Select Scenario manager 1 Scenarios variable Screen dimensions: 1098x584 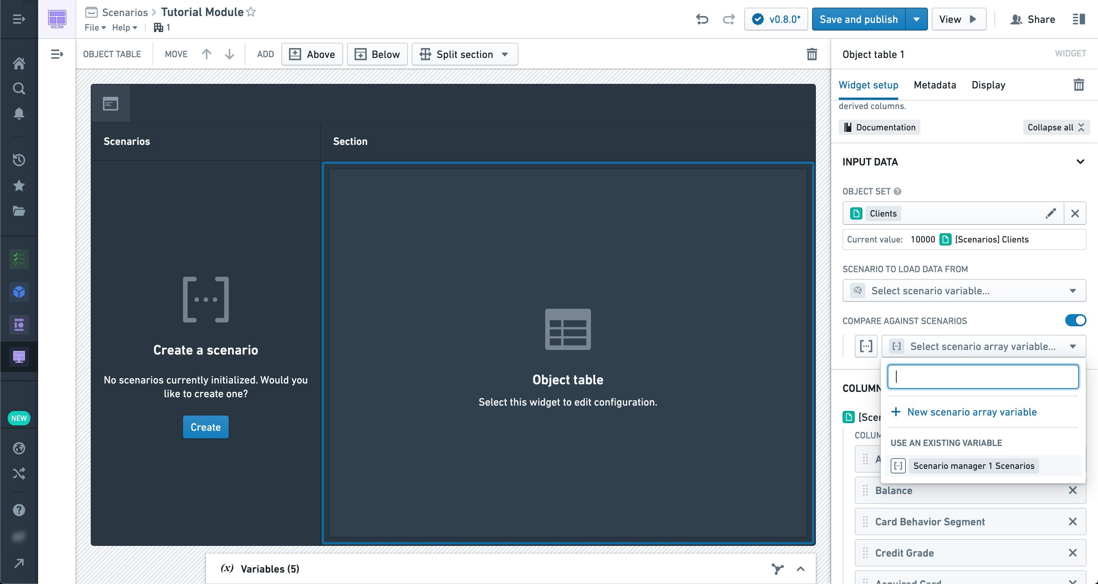pyautogui.click(x=974, y=465)
